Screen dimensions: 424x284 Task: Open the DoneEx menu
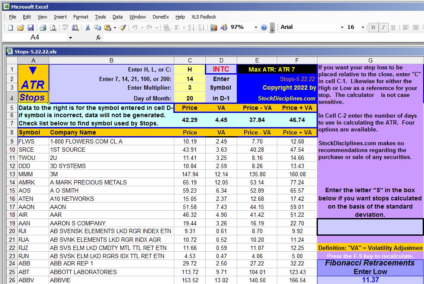[160, 17]
